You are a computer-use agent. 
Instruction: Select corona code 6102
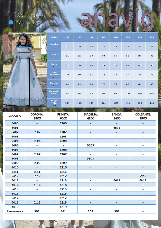coord(37,132)
